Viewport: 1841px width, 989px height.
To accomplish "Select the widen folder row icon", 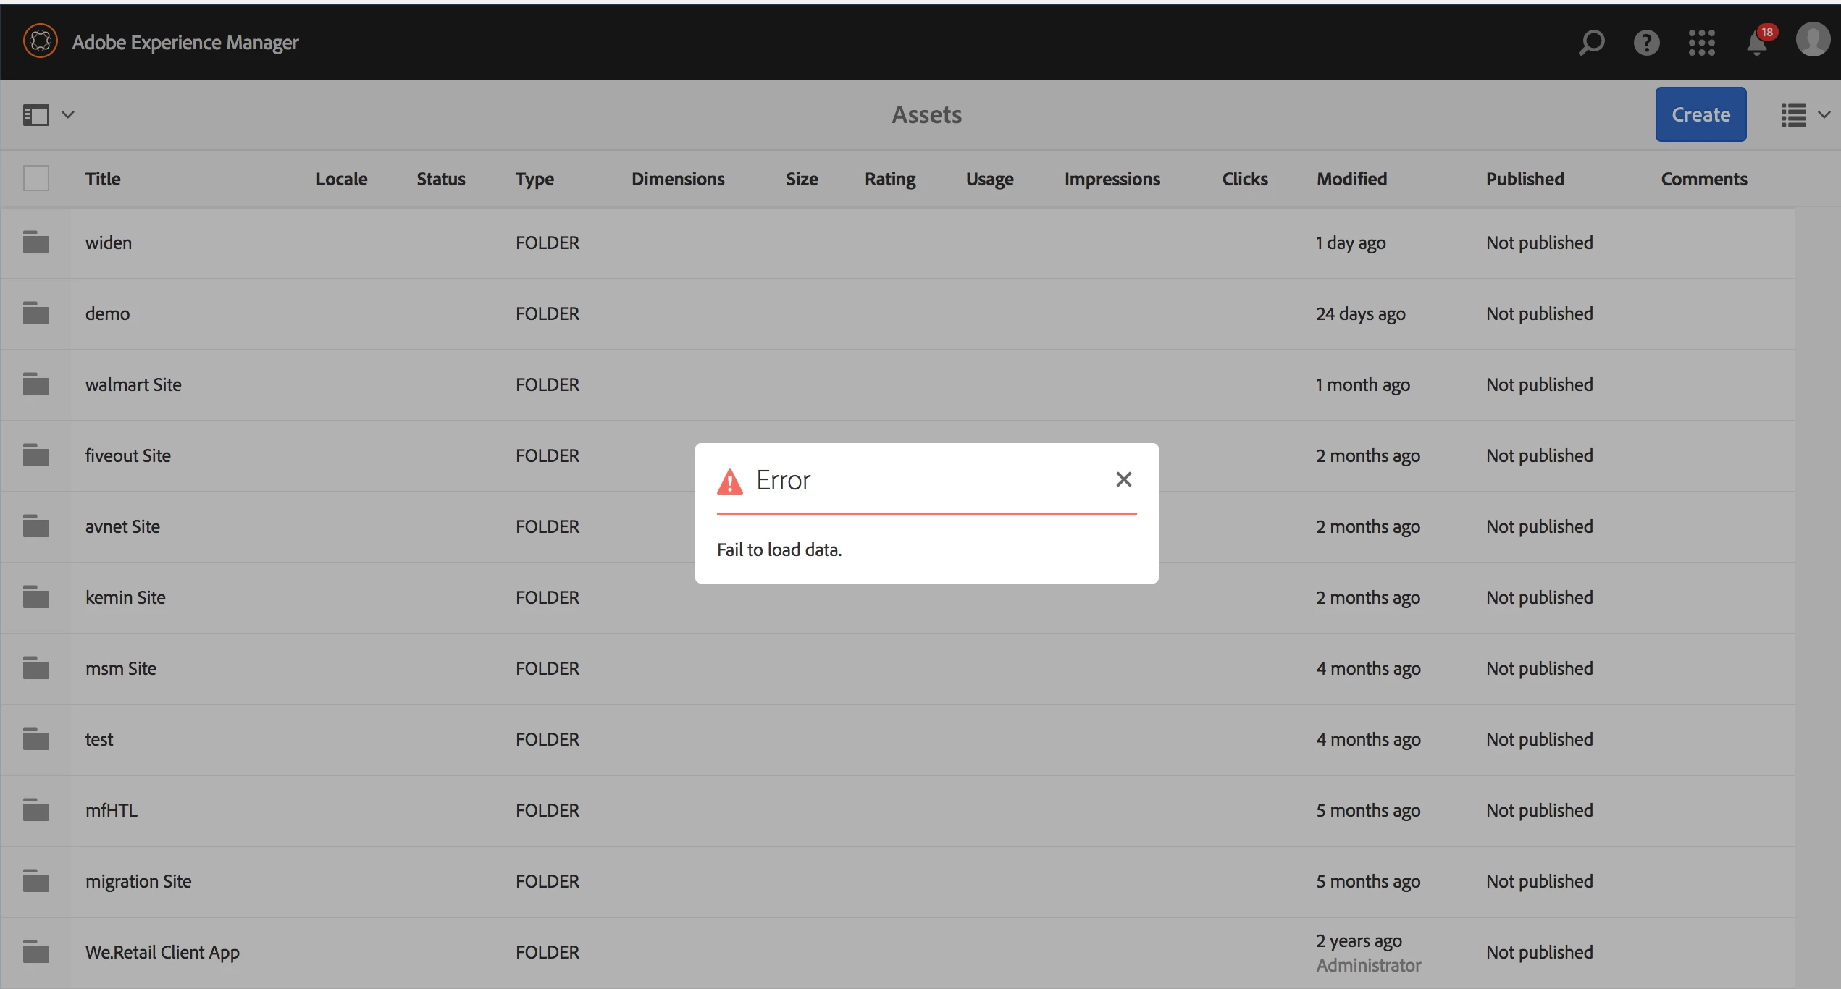I will point(35,242).
